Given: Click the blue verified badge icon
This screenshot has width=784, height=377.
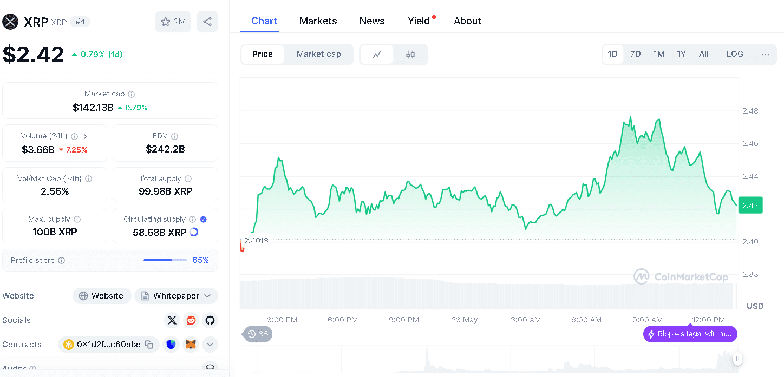Looking at the screenshot, I should (x=204, y=219).
